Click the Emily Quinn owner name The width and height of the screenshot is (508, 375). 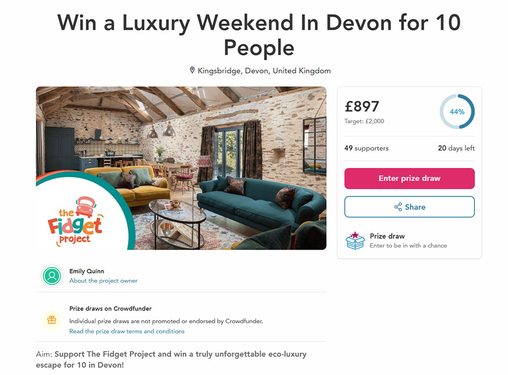86,271
